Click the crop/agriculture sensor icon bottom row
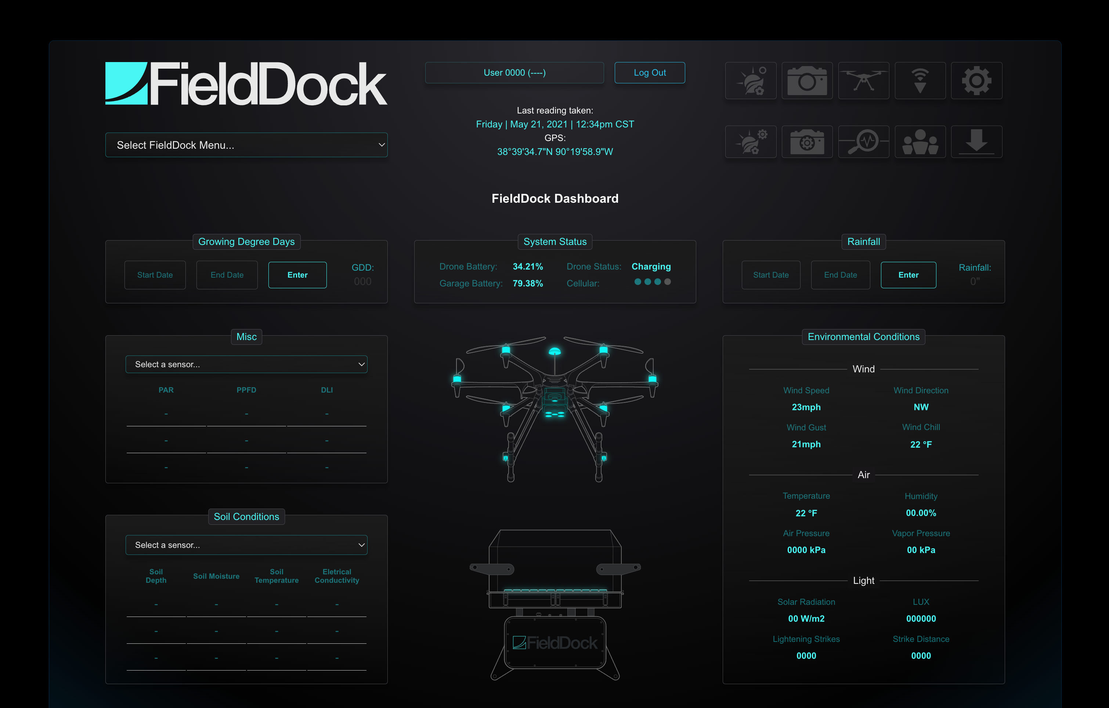The height and width of the screenshot is (708, 1109). tap(750, 141)
